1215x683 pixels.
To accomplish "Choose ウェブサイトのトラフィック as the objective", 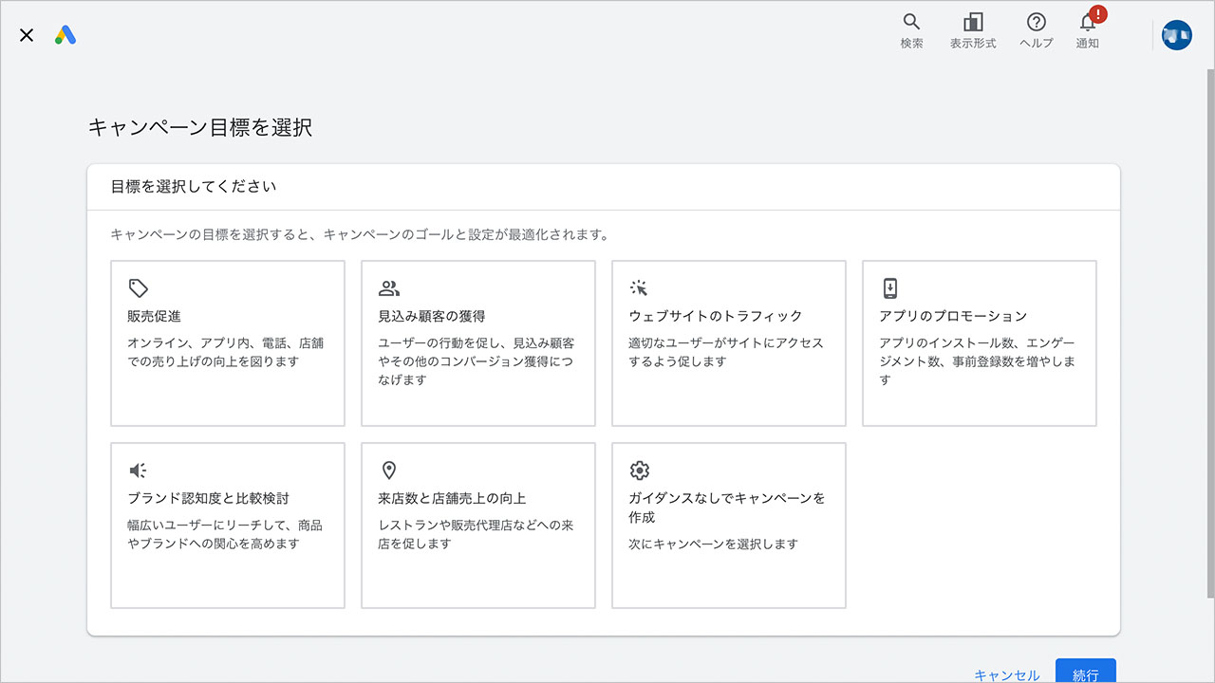I will 728,343.
